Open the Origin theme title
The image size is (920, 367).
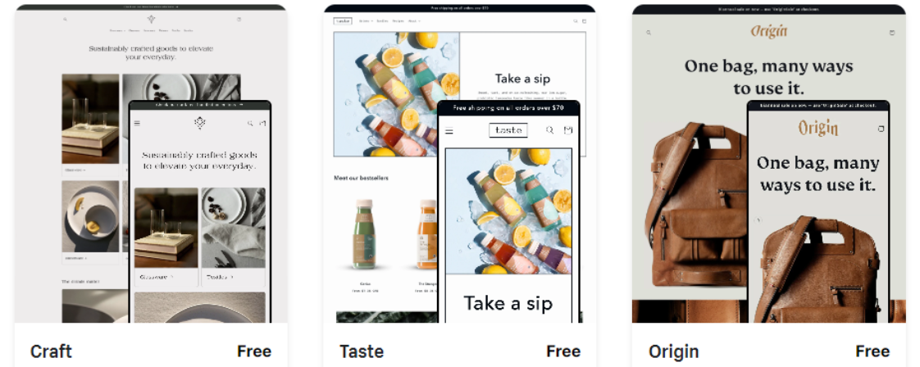[x=673, y=351]
